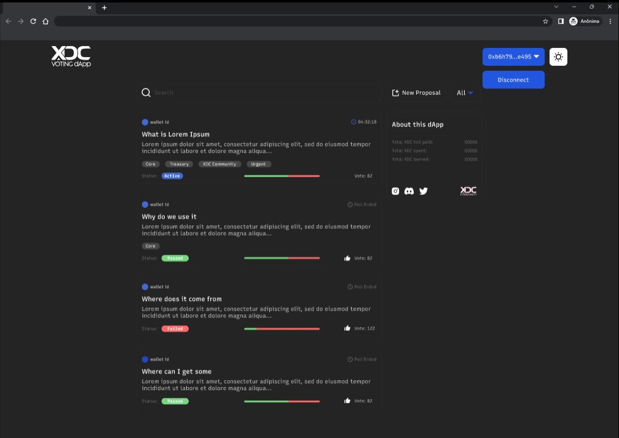Click the New Proposal plus icon
Viewport: 619px width, 438px height.
click(x=395, y=92)
